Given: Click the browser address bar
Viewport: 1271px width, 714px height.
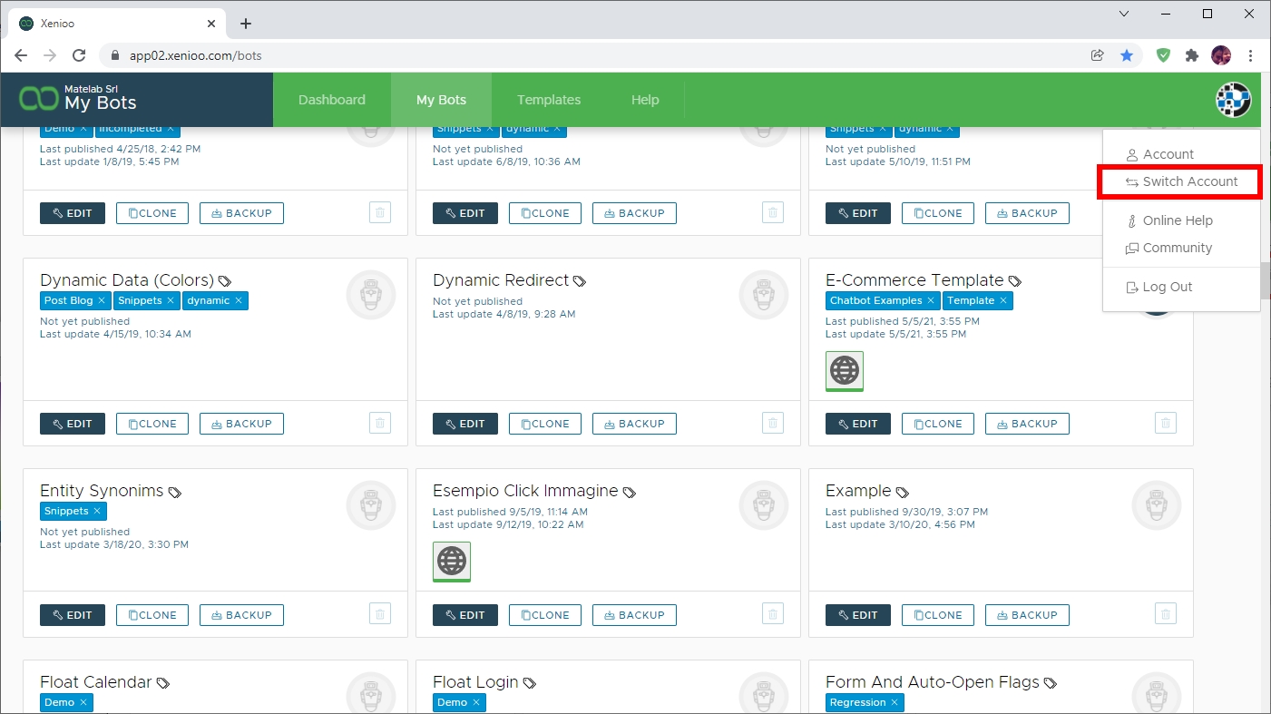Looking at the screenshot, I should [599, 55].
